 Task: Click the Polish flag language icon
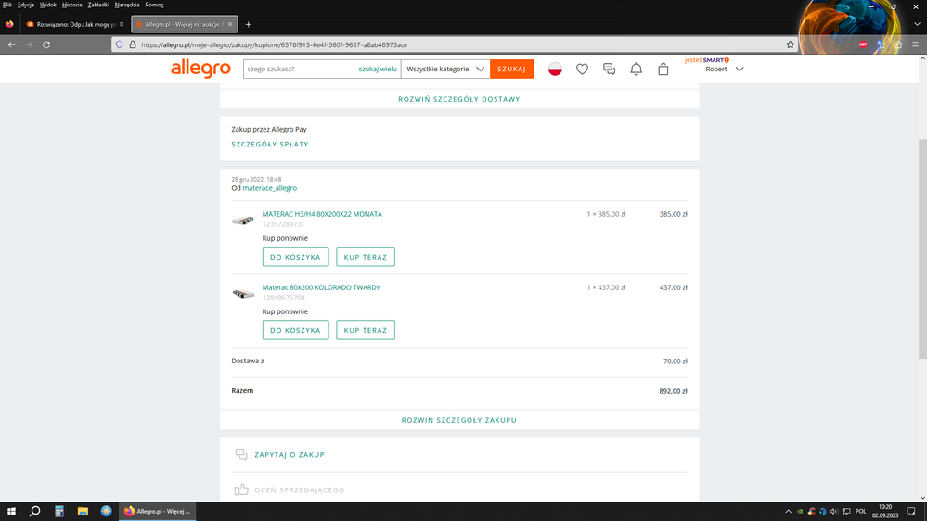(x=555, y=70)
